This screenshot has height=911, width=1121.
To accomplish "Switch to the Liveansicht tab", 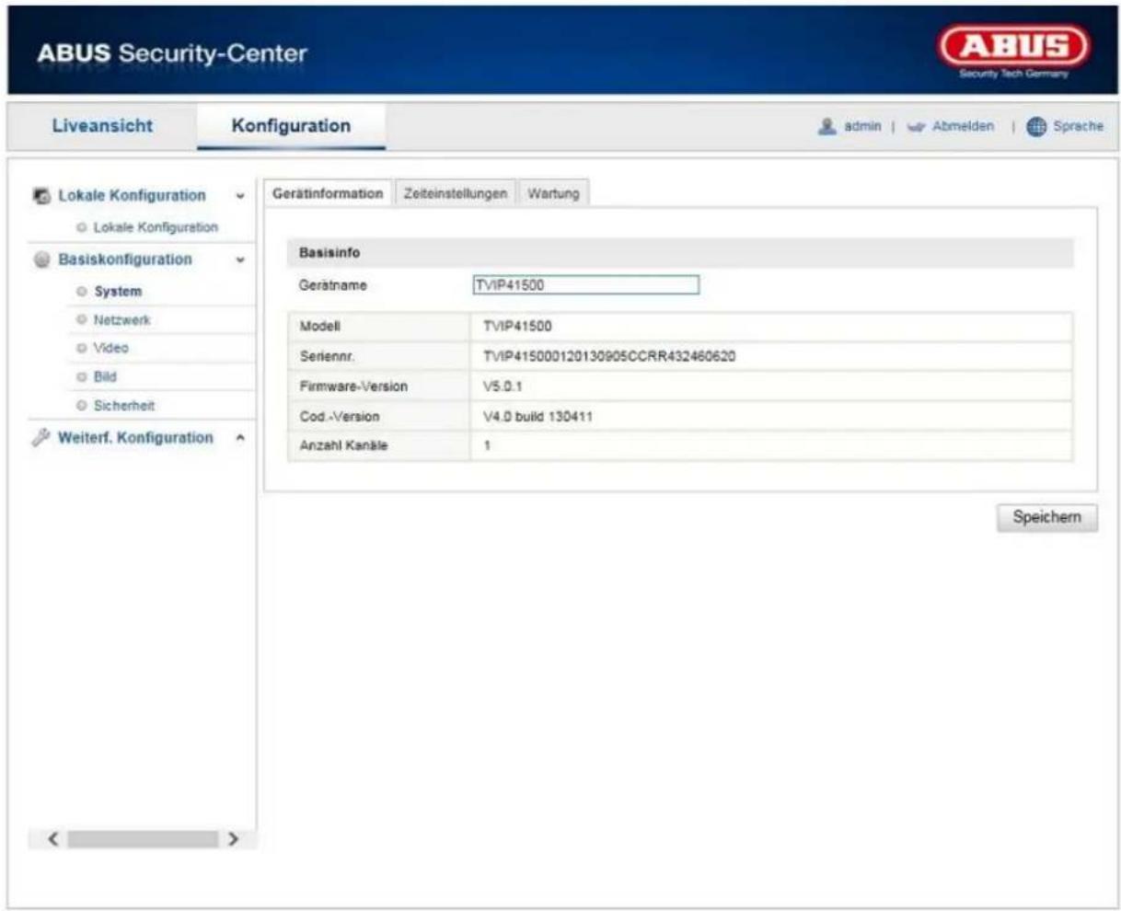I will click(103, 126).
